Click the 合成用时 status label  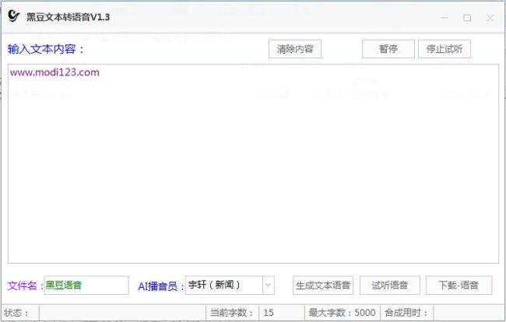[406, 313]
